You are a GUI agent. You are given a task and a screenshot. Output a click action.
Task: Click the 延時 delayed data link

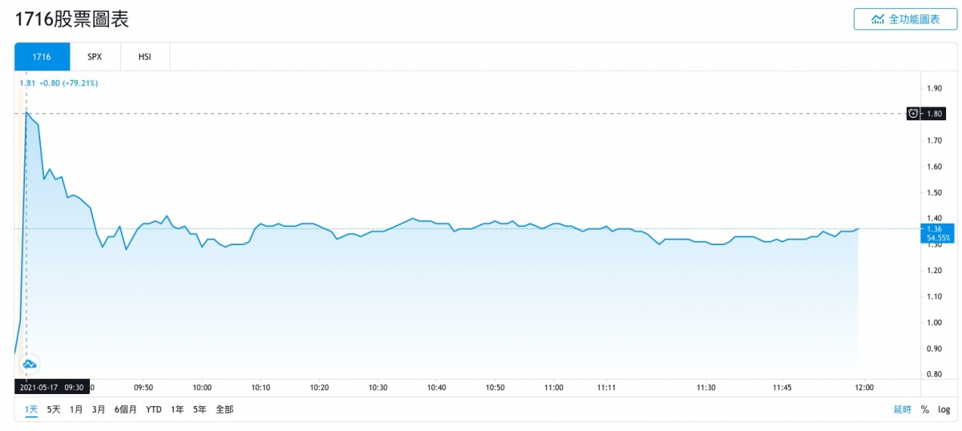pos(902,409)
